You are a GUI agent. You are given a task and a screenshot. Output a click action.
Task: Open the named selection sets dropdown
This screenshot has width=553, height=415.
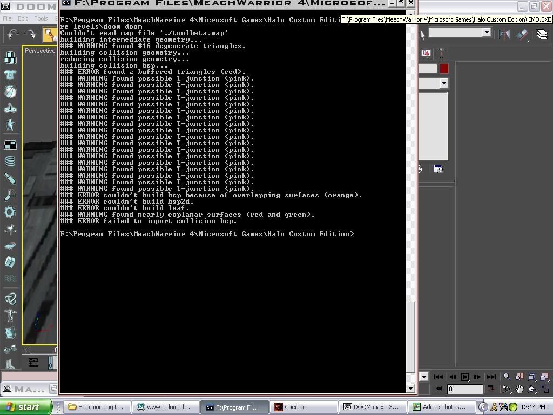click(x=487, y=32)
